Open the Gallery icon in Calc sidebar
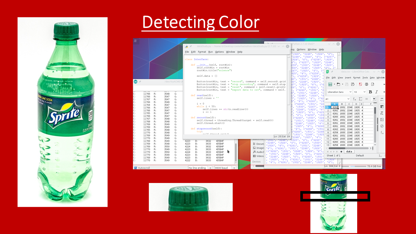416x234 pixels. pos(382,119)
